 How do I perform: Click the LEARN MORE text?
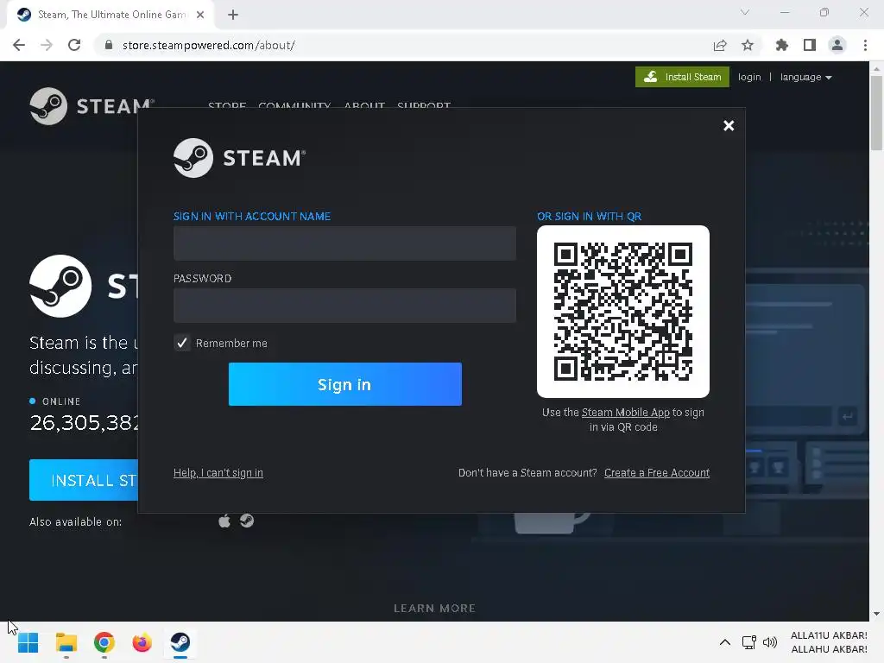pyautogui.click(x=435, y=609)
